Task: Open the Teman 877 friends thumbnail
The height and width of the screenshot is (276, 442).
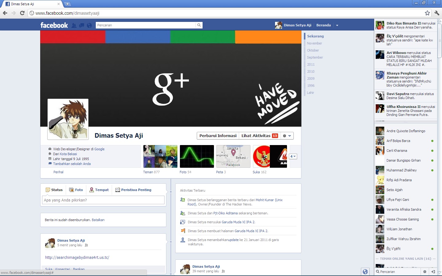Action: pos(160,156)
